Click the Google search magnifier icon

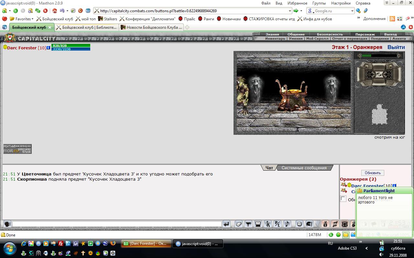pyautogui.click(x=358, y=11)
